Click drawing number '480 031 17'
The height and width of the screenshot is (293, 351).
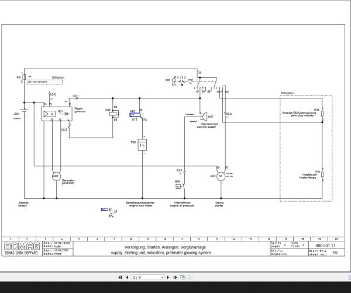[325, 246]
